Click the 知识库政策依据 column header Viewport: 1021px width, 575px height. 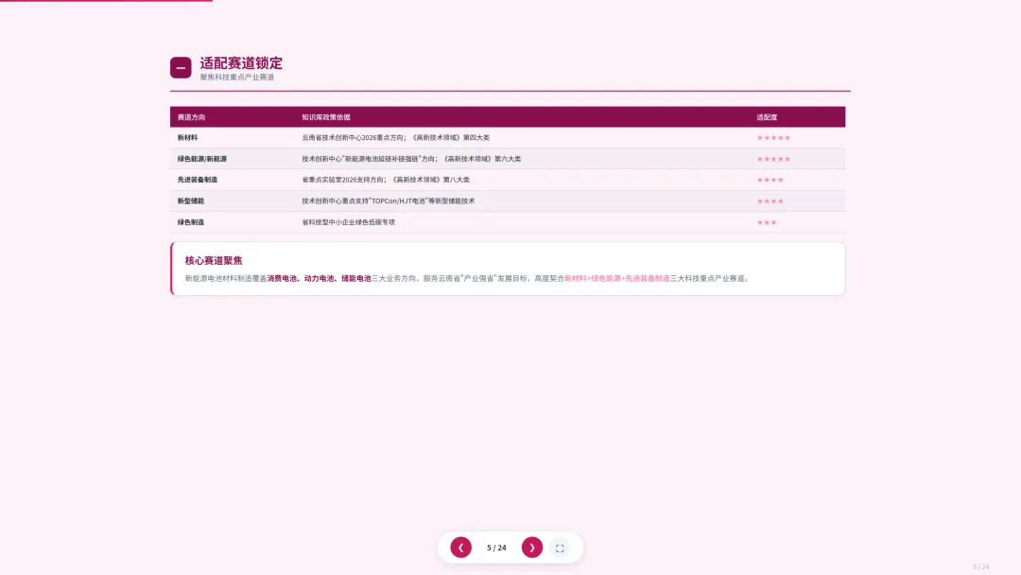326,117
